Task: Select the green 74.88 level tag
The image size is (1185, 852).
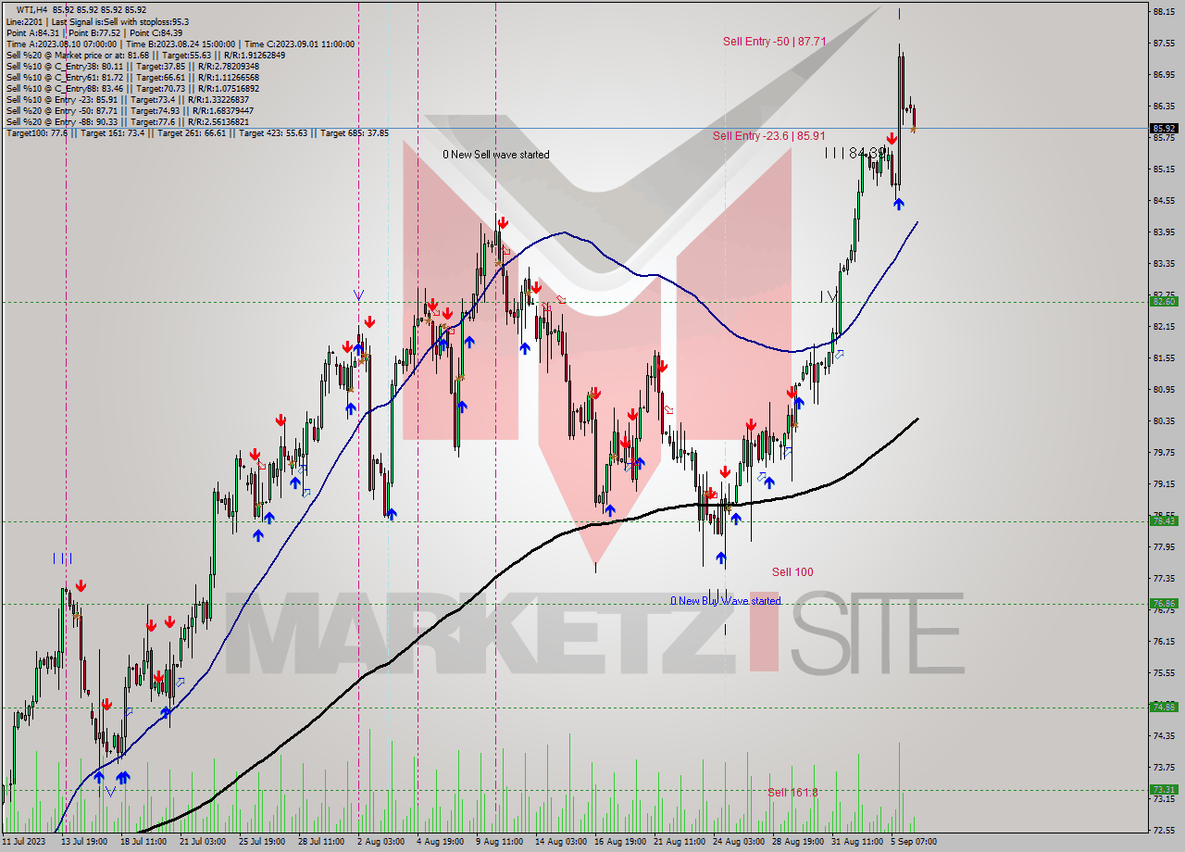Action: [x=1164, y=707]
